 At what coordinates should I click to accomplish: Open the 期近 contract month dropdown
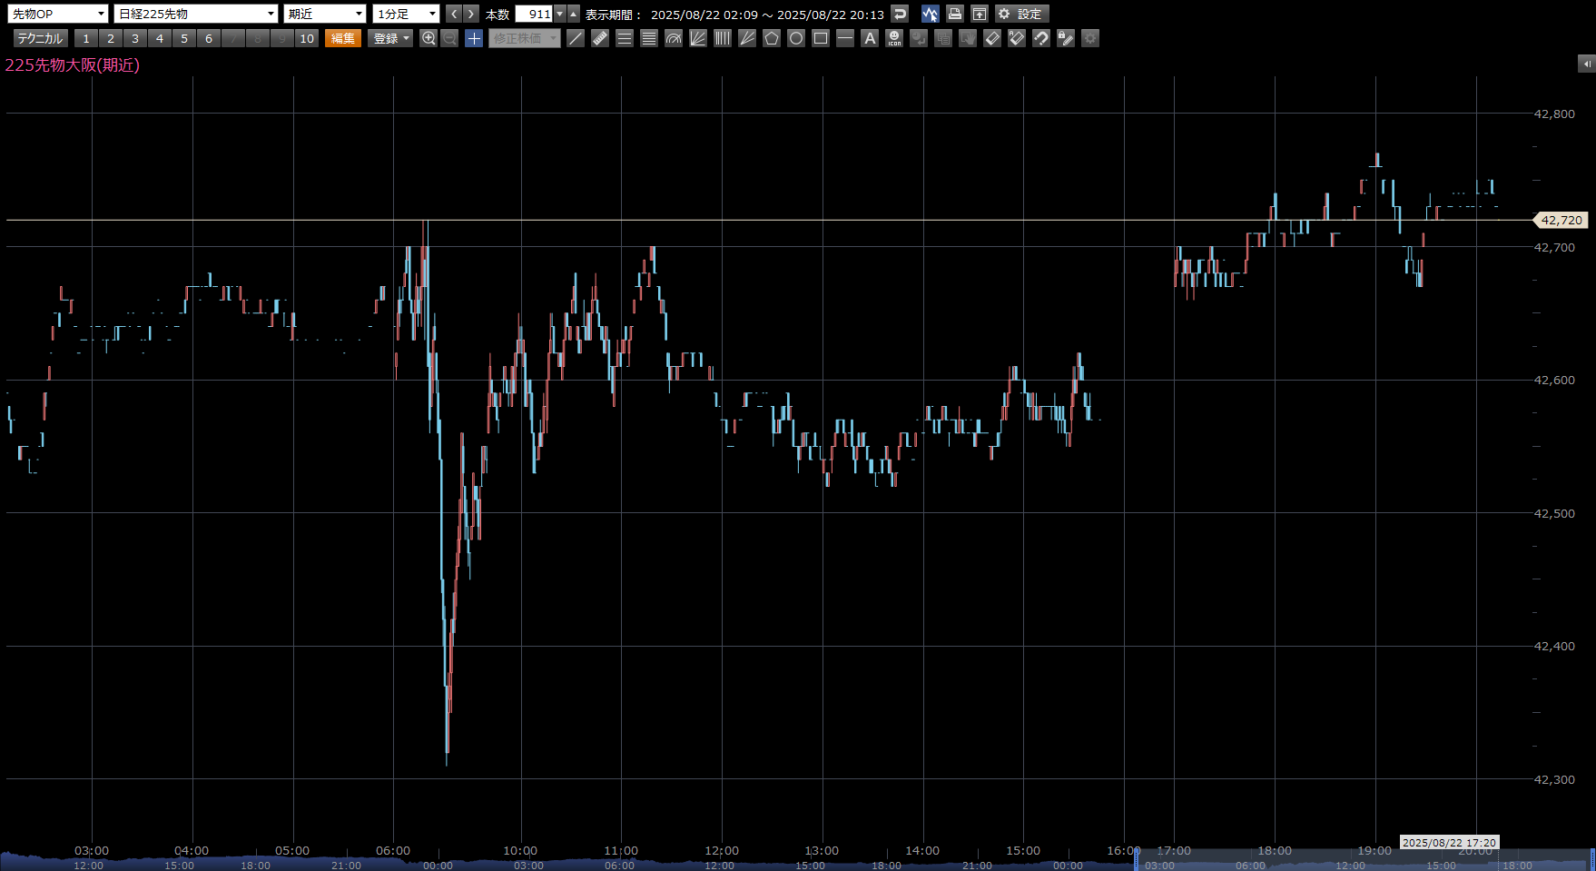325,14
